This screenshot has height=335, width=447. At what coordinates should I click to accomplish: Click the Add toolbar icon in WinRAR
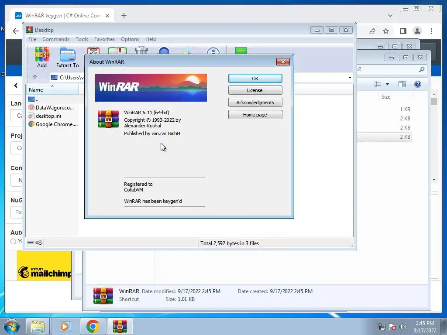click(x=42, y=57)
